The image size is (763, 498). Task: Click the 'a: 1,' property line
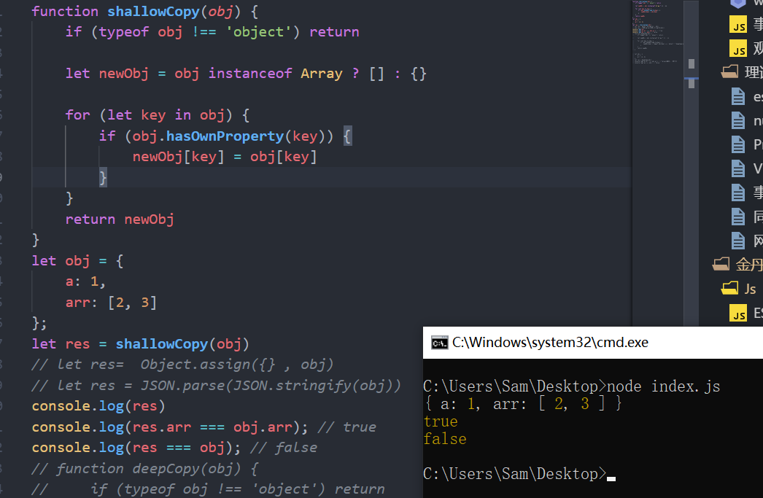85,281
